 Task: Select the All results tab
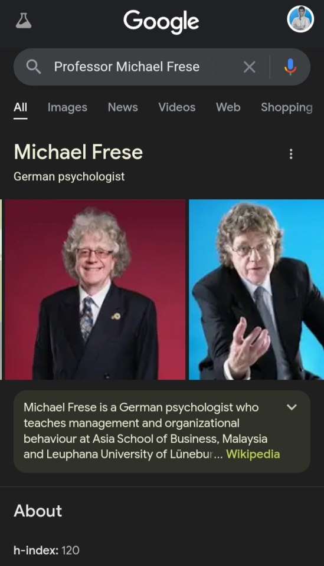tap(20, 107)
